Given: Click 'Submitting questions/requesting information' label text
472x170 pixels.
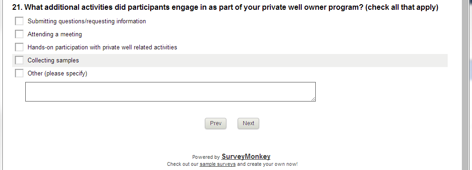Looking at the screenshot, I should coord(87,21).
